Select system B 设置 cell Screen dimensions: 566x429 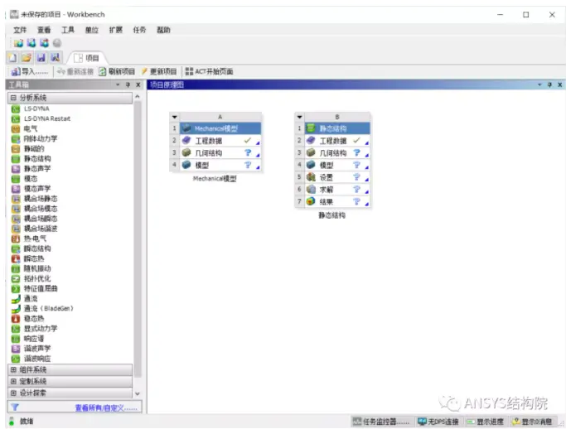tap(337, 177)
